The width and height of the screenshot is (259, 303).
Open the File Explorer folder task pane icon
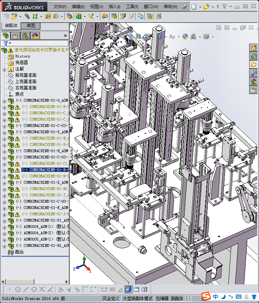[x=253, y=65]
